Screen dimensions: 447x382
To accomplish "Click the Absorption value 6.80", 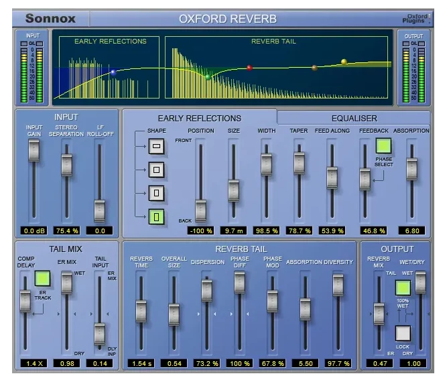I will click(412, 231).
